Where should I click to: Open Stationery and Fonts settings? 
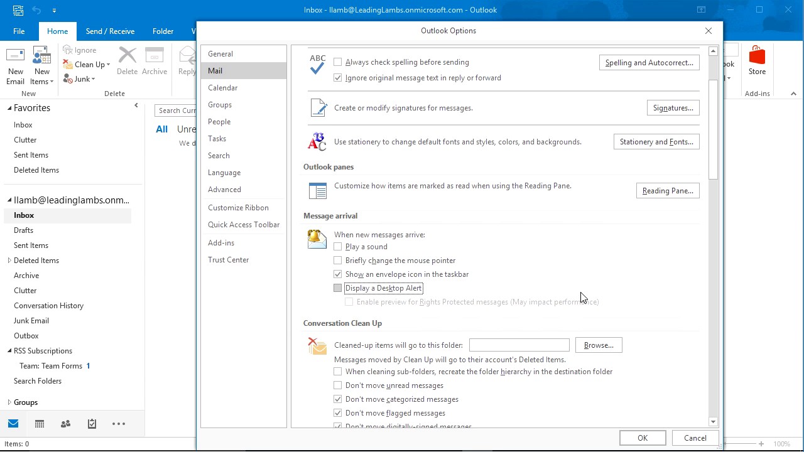point(656,142)
